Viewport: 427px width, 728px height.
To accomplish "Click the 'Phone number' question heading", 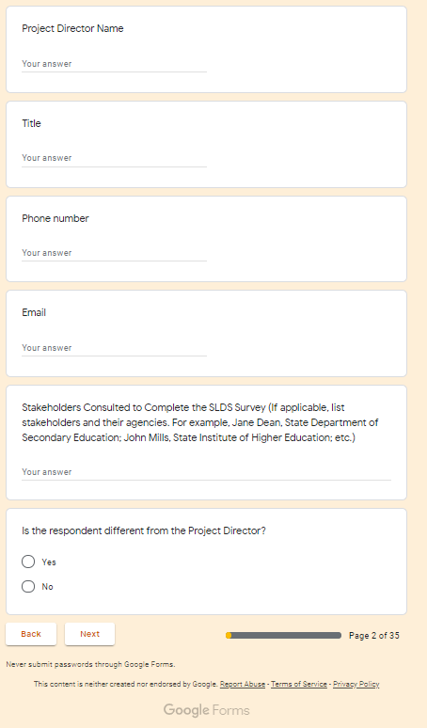I will pyautogui.click(x=55, y=218).
